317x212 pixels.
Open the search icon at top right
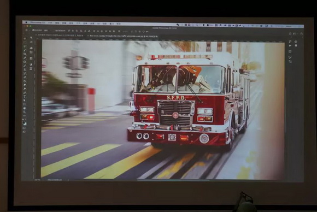click(x=290, y=34)
